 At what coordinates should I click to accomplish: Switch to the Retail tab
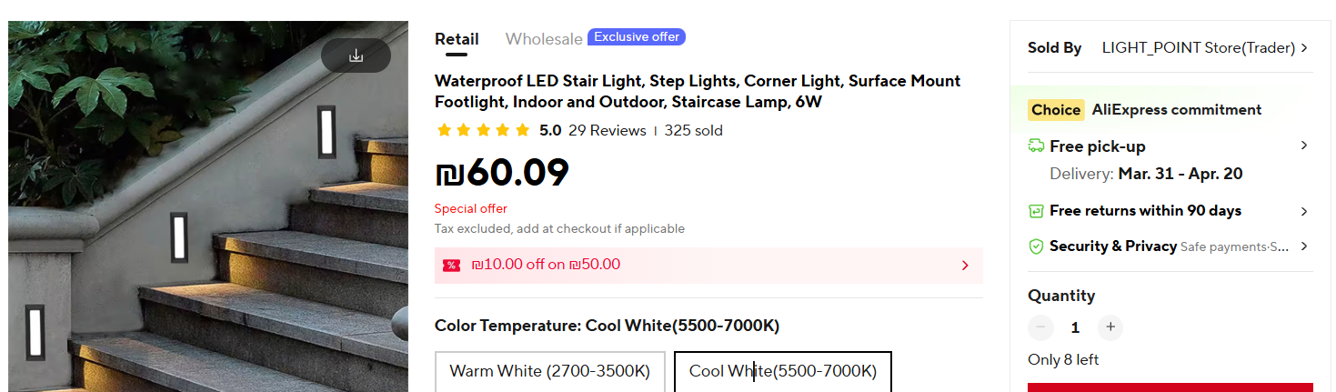point(457,39)
